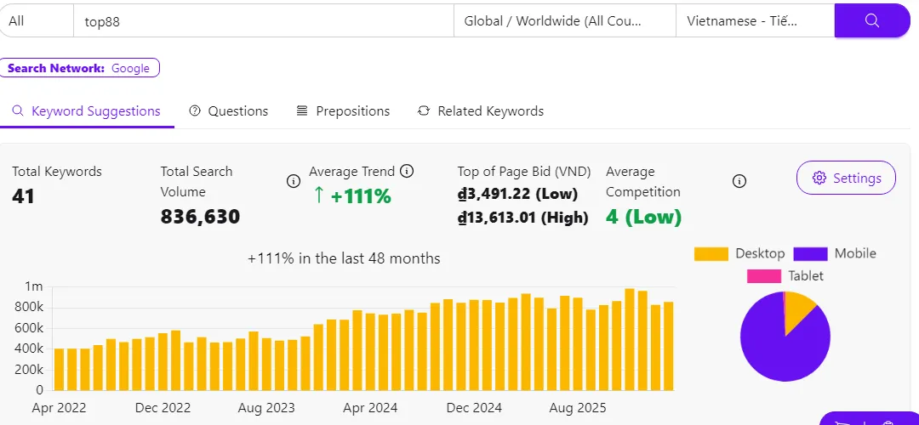Open the Global / Worldwide country dropdown
This screenshot has height=425, width=919.
click(565, 21)
